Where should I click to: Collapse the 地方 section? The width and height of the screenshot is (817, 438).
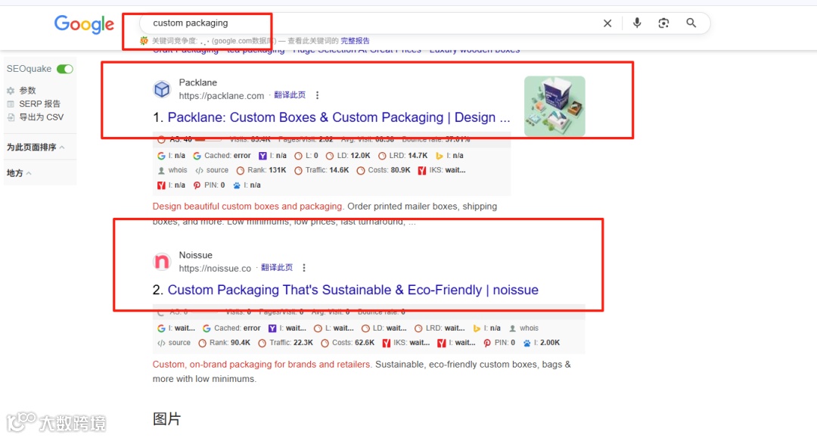coord(19,173)
